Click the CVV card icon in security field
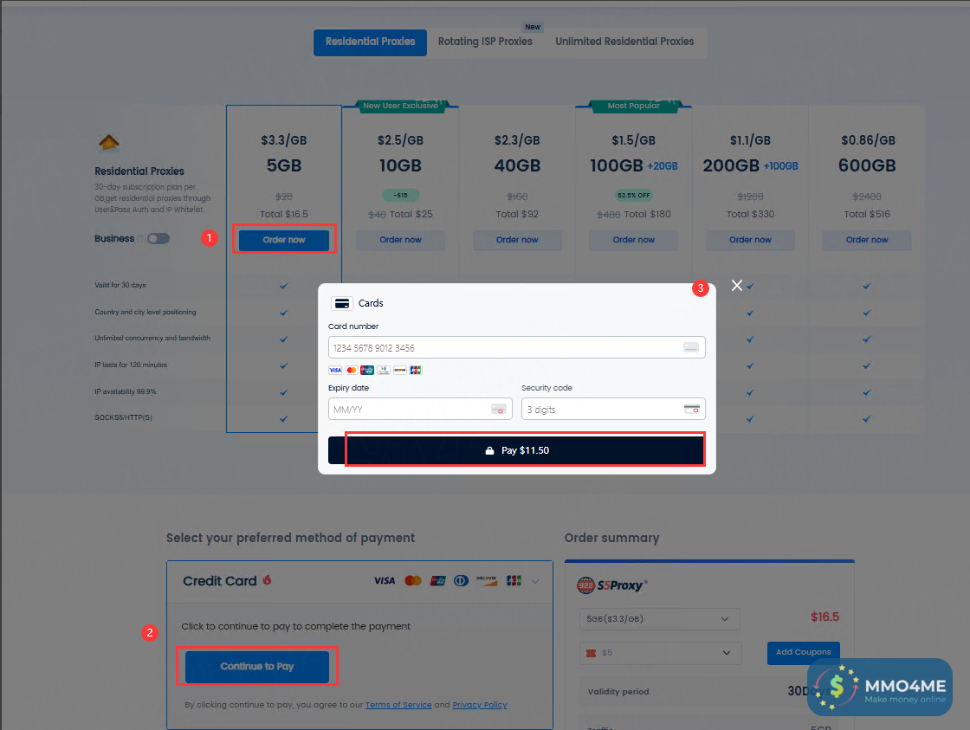The width and height of the screenshot is (970, 730). [692, 409]
